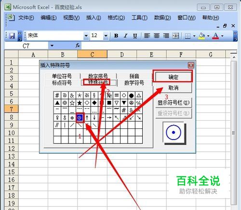
Task: Apply the fill color bucket
Action: [x=201, y=36]
